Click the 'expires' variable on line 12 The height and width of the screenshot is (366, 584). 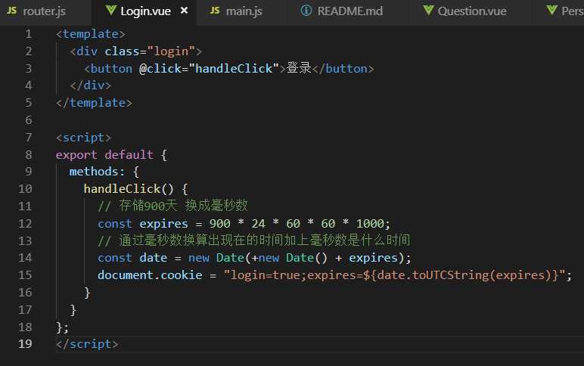click(x=163, y=224)
